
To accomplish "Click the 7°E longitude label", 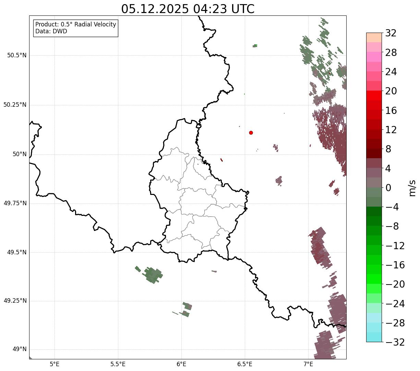I will point(308,364).
